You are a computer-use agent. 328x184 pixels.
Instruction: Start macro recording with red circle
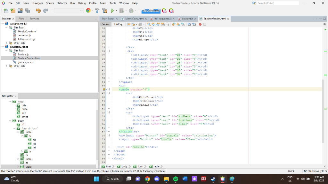(200, 24)
